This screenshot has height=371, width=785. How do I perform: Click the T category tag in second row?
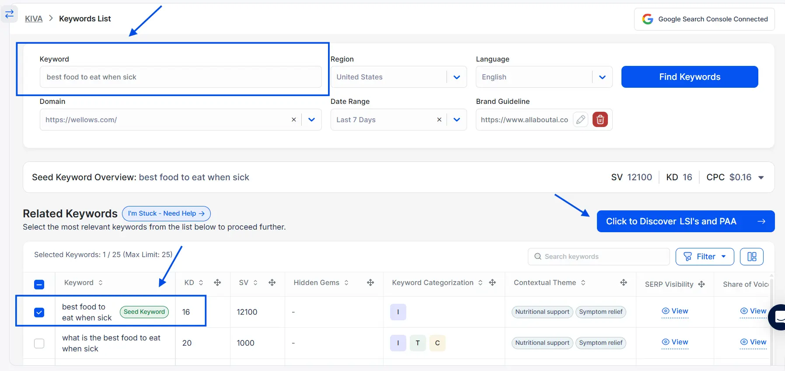tap(418, 343)
